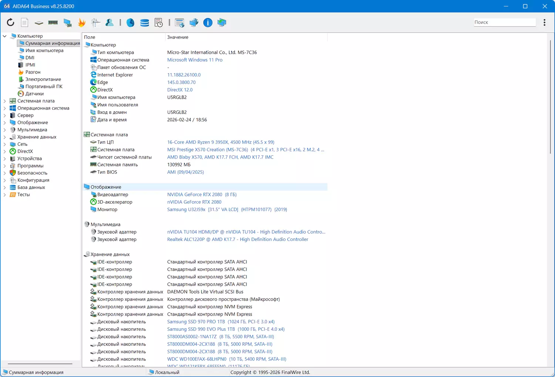This screenshot has width=555, height=377.
Task: Expand the Хранение данных tree node
Action: [5, 137]
